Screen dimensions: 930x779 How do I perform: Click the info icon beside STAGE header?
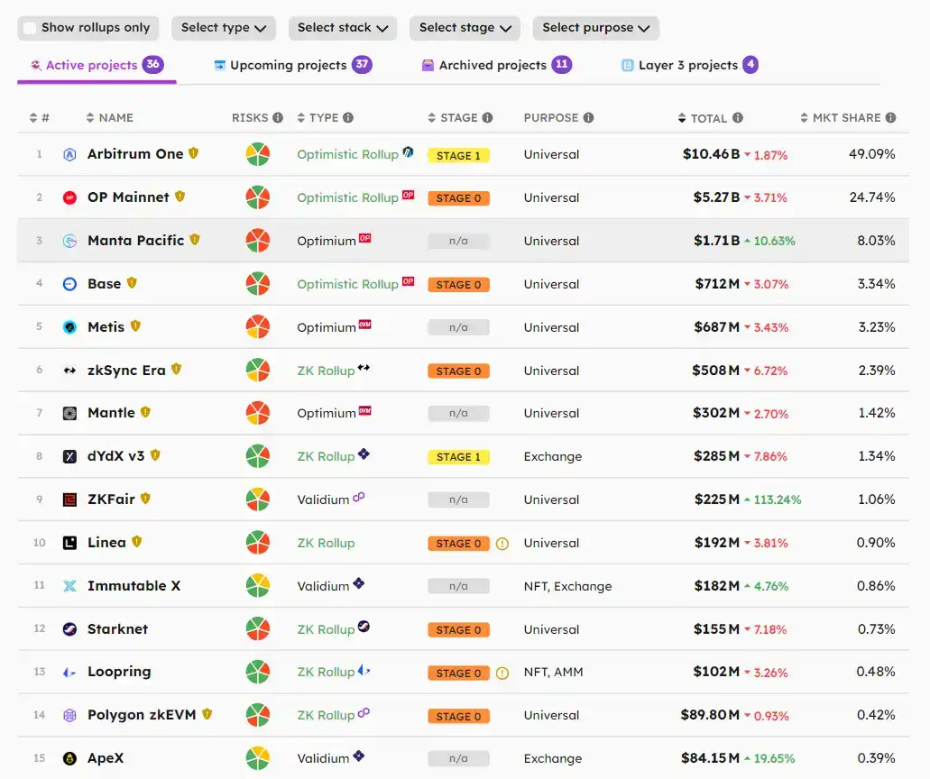click(488, 118)
